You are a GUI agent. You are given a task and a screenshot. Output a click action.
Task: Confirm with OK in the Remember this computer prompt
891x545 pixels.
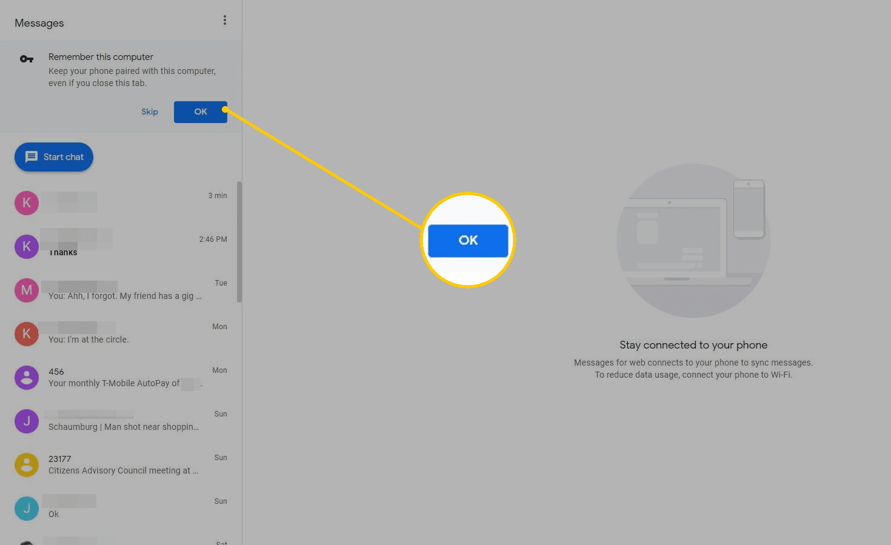tap(201, 112)
